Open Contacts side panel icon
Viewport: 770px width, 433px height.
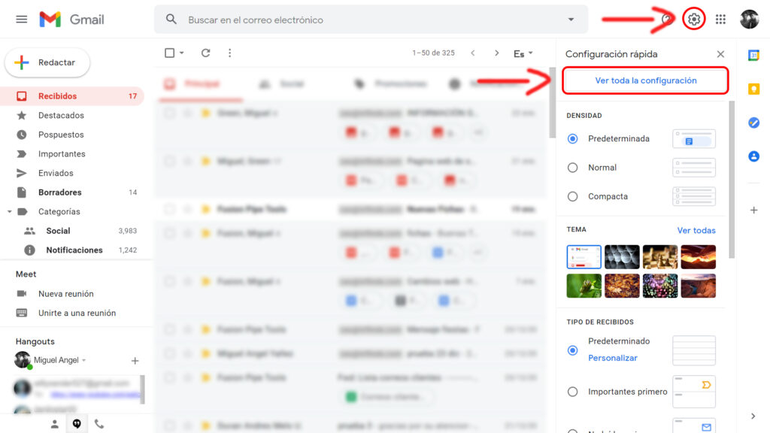[753, 156]
